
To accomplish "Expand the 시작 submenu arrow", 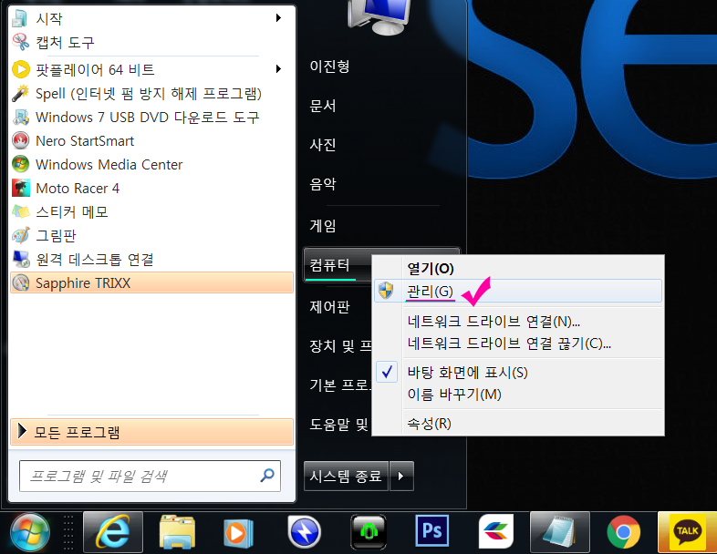I will coord(278,18).
